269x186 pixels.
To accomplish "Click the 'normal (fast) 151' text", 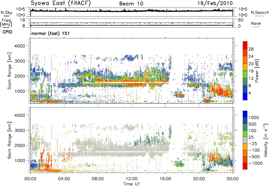I will pyautogui.click(x=50, y=33).
